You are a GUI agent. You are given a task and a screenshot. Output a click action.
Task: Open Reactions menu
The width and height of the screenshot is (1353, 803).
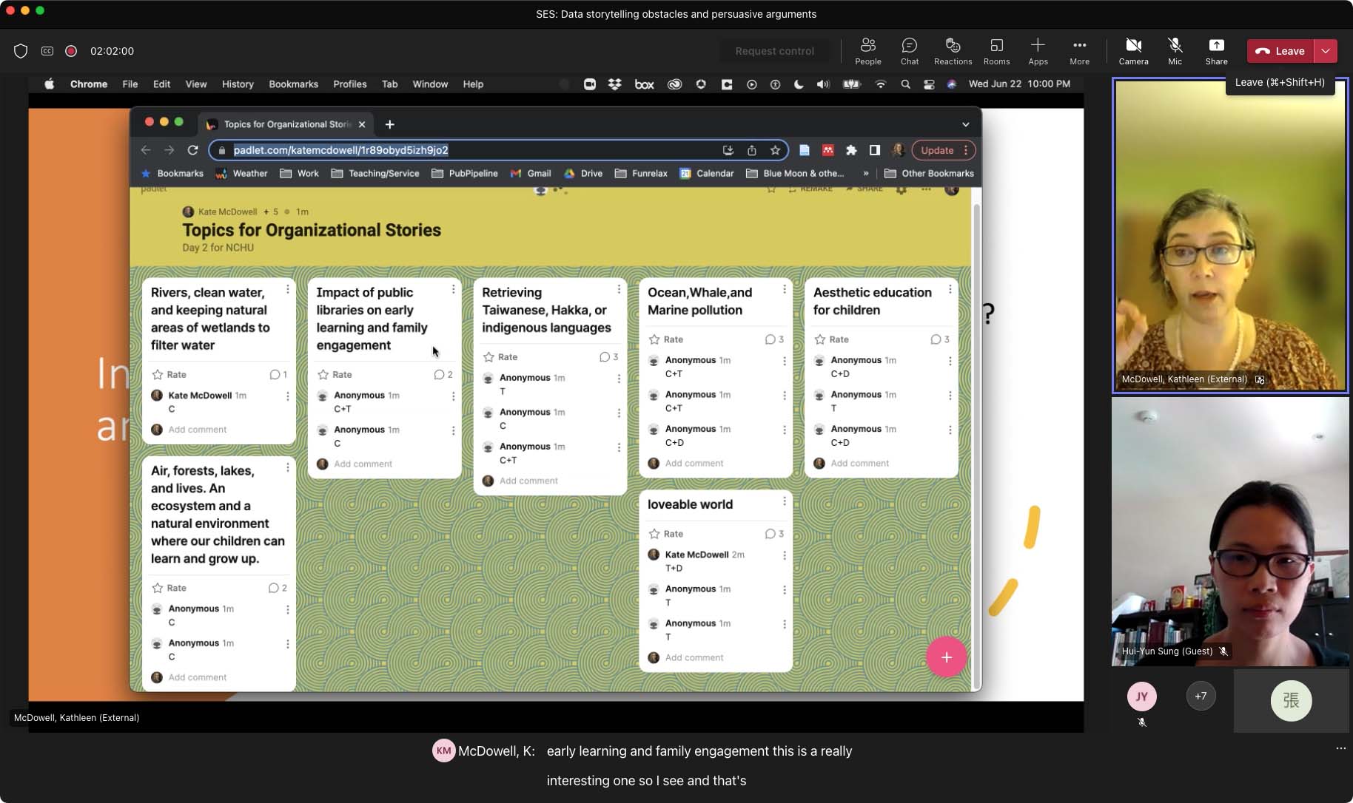tap(953, 51)
